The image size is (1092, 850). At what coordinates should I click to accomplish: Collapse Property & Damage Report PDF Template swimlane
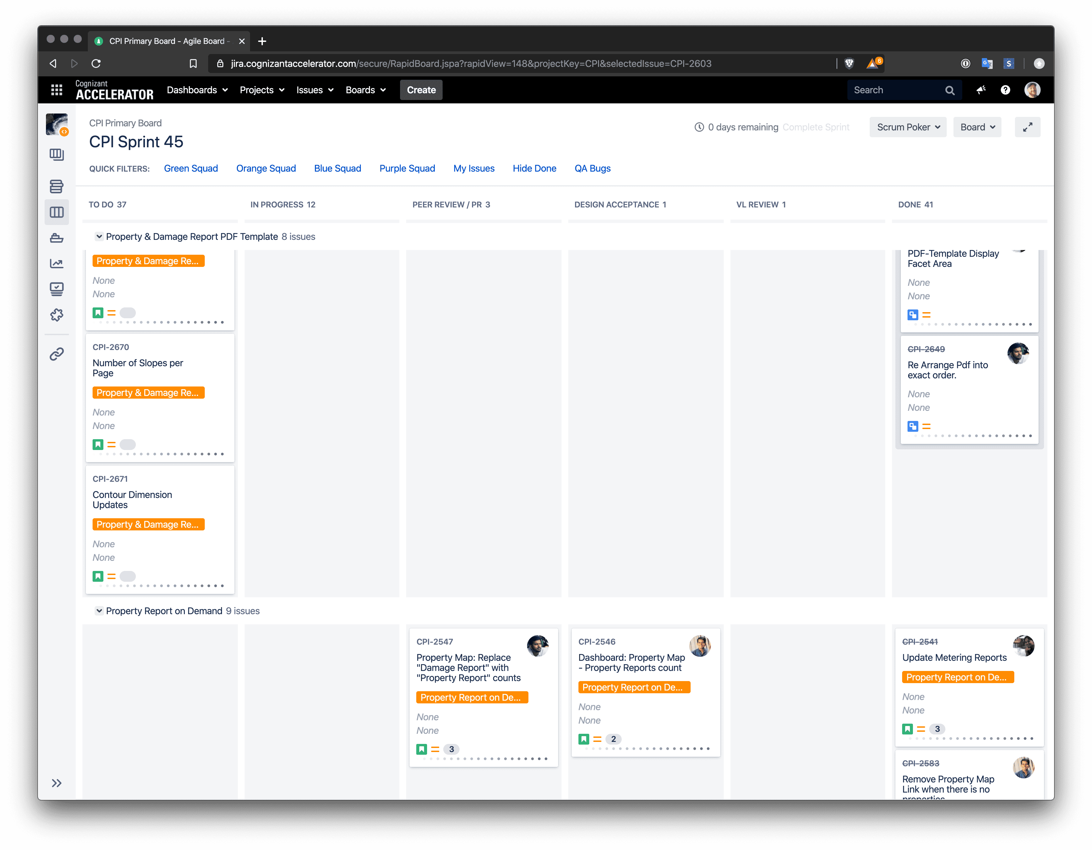(99, 236)
